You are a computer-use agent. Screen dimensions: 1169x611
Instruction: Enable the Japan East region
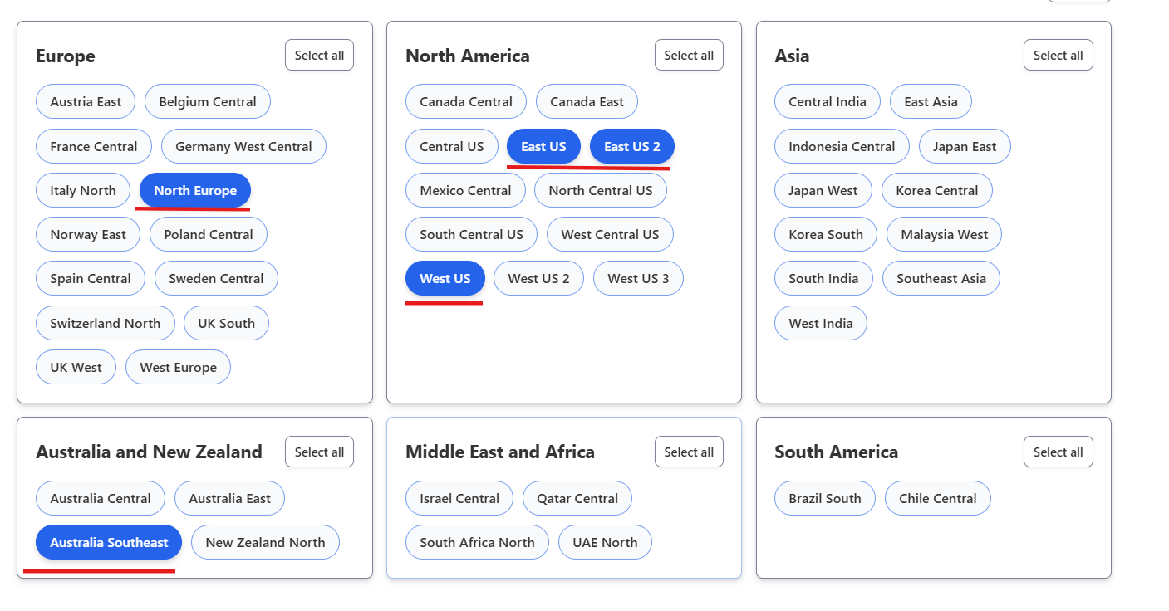point(964,147)
